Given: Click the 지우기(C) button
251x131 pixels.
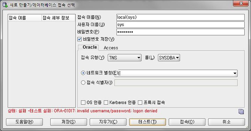Looking at the screenshot, I should (108, 122).
